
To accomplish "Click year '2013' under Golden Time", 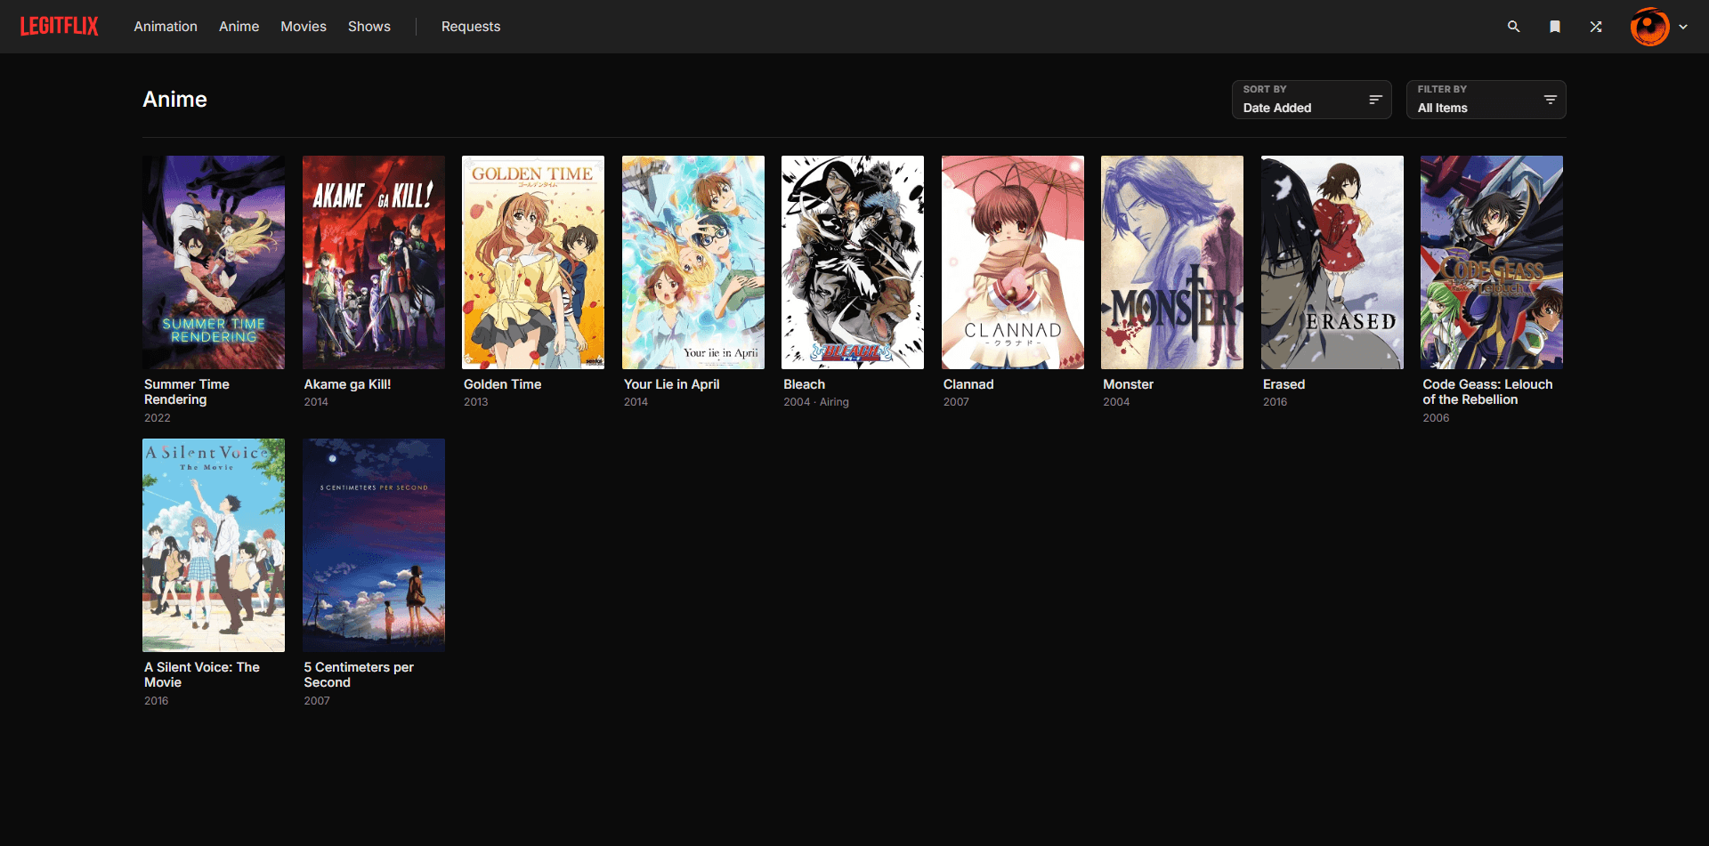I will coord(475,402).
